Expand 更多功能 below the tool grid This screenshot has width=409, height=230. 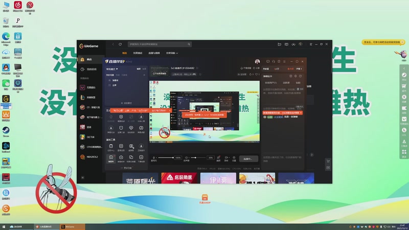[x=126, y=168]
